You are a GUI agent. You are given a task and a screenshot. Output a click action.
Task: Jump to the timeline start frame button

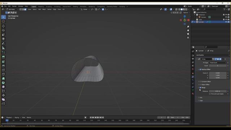tap(91, 117)
